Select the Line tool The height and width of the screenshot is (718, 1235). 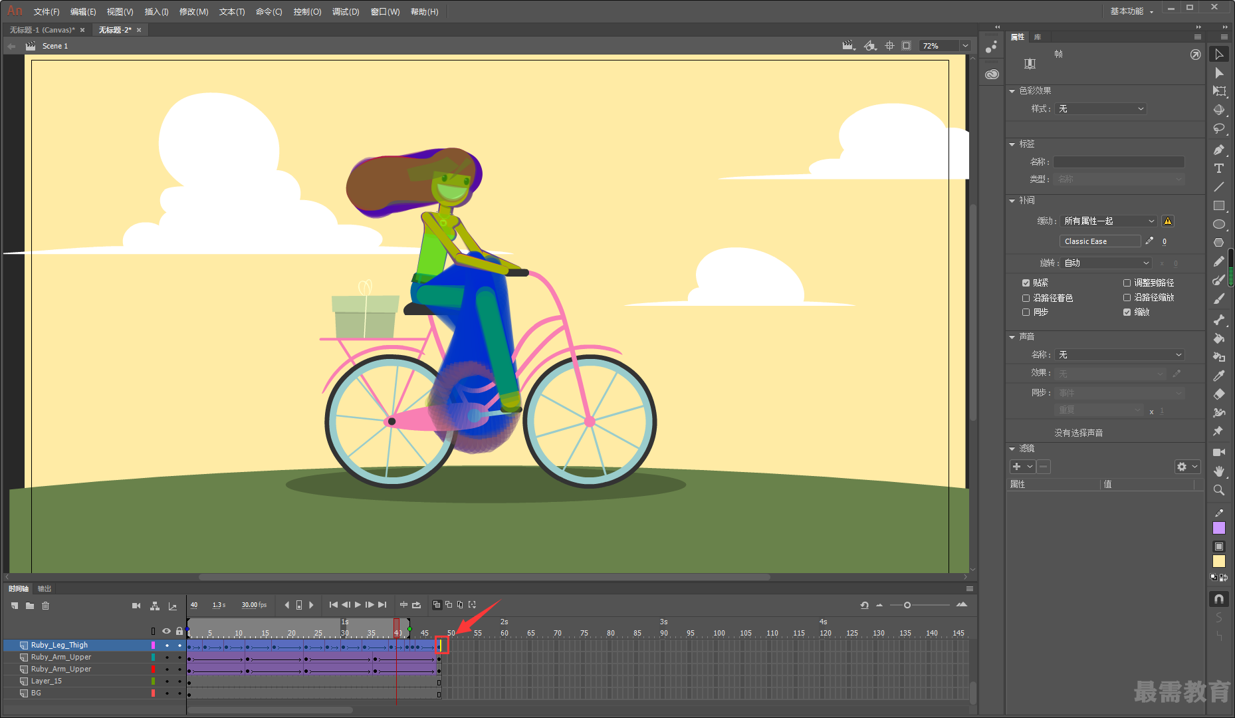point(1219,187)
